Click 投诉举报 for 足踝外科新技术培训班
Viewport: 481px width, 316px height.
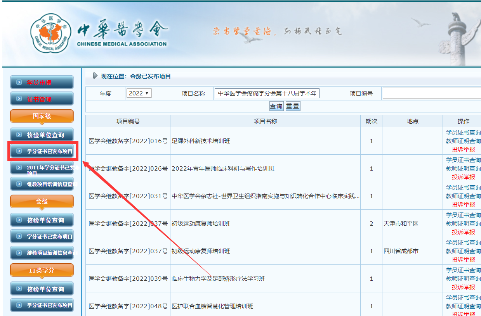(463, 149)
